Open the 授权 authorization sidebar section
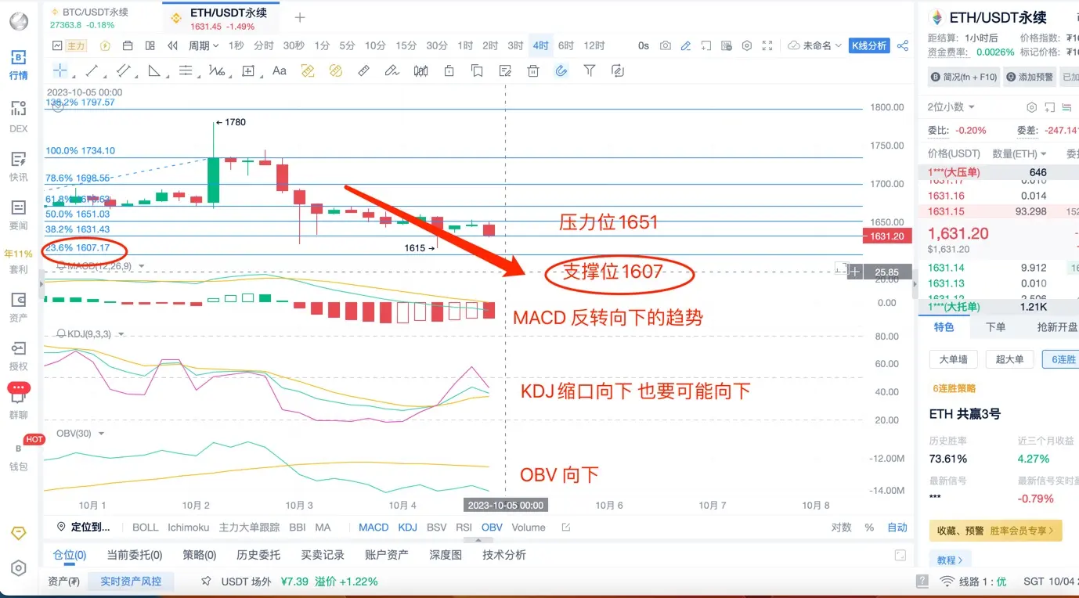Screen dimensions: 1079x598 click(x=19, y=356)
